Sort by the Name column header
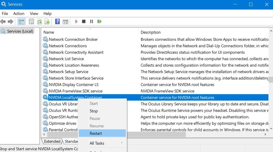Viewport: 273px width, 152px height. click(90, 32)
